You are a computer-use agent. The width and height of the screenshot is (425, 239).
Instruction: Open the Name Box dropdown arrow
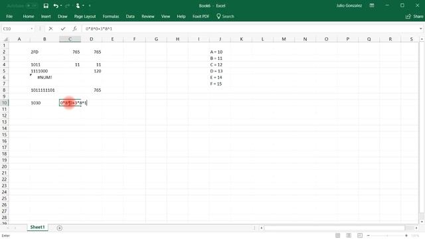(32, 29)
